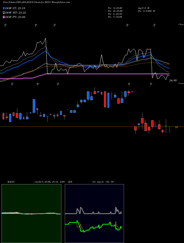Click the 'ADX' panel label
Viewport: 184px width, 243px height.
(70, 182)
